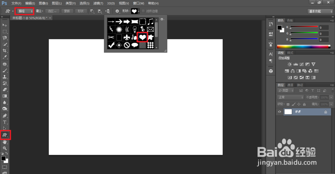Select the Gradient tool
This screenshot has height=174, width=335.
[x=4, y=96]
